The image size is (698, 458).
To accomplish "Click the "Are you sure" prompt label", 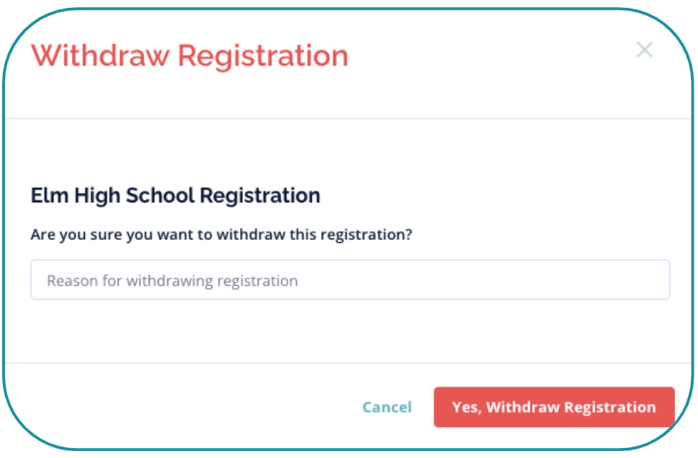I will click(x=222, y=234).
